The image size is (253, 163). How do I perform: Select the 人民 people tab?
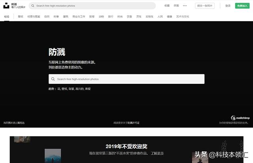160,17
